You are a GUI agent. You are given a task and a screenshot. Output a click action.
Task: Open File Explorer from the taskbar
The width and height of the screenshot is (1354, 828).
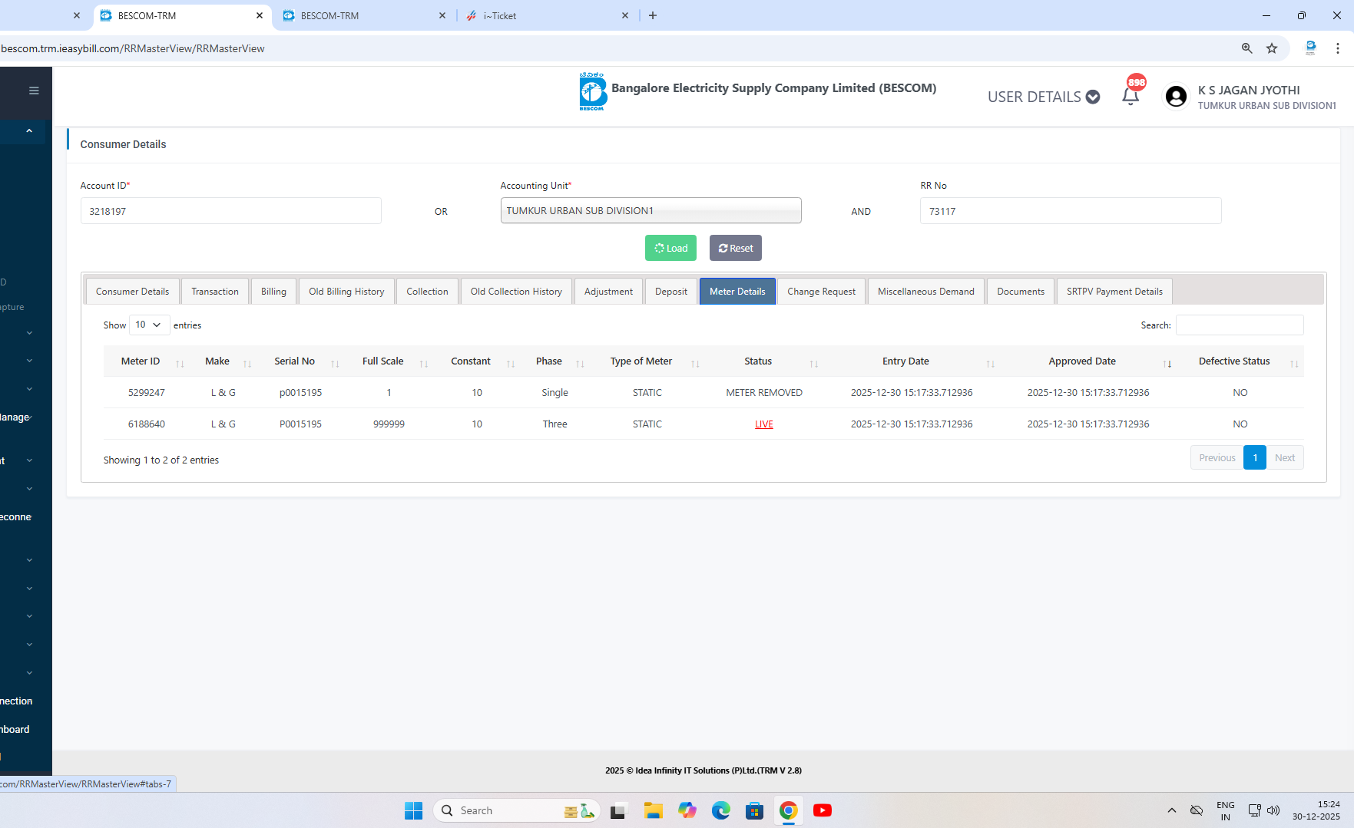tap(653, 810)
